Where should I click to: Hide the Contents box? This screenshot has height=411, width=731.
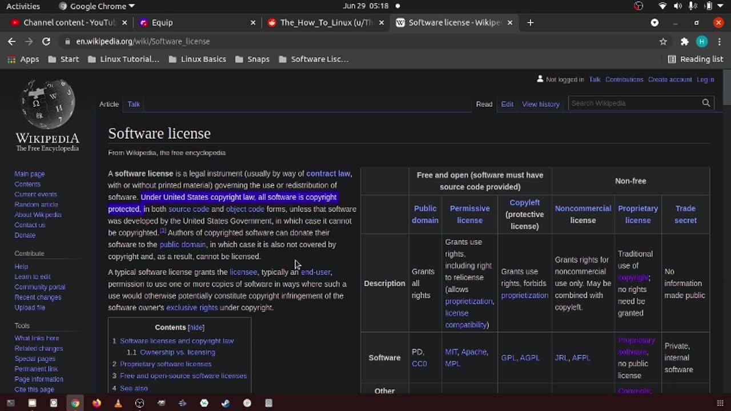click(196, 327)
